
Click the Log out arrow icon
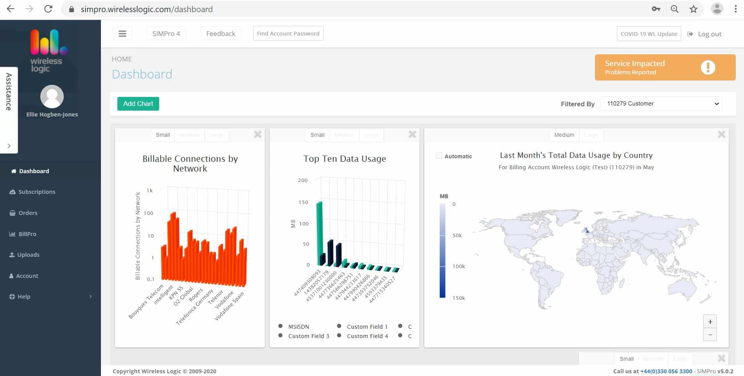tap(690, 34)
